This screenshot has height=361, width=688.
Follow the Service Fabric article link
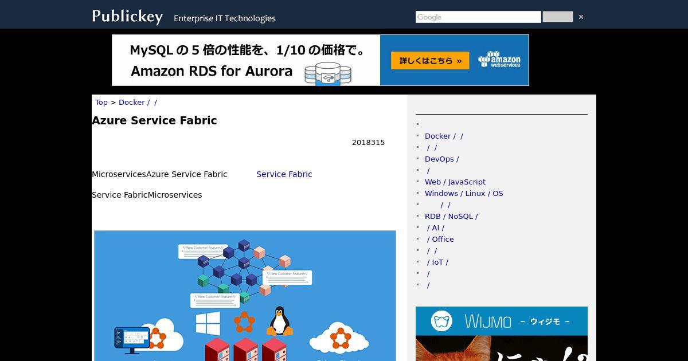coord(284,174)
